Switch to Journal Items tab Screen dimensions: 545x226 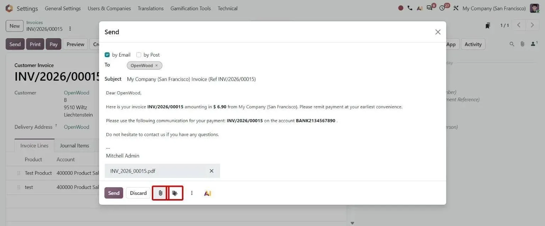(x=75, y=145)
